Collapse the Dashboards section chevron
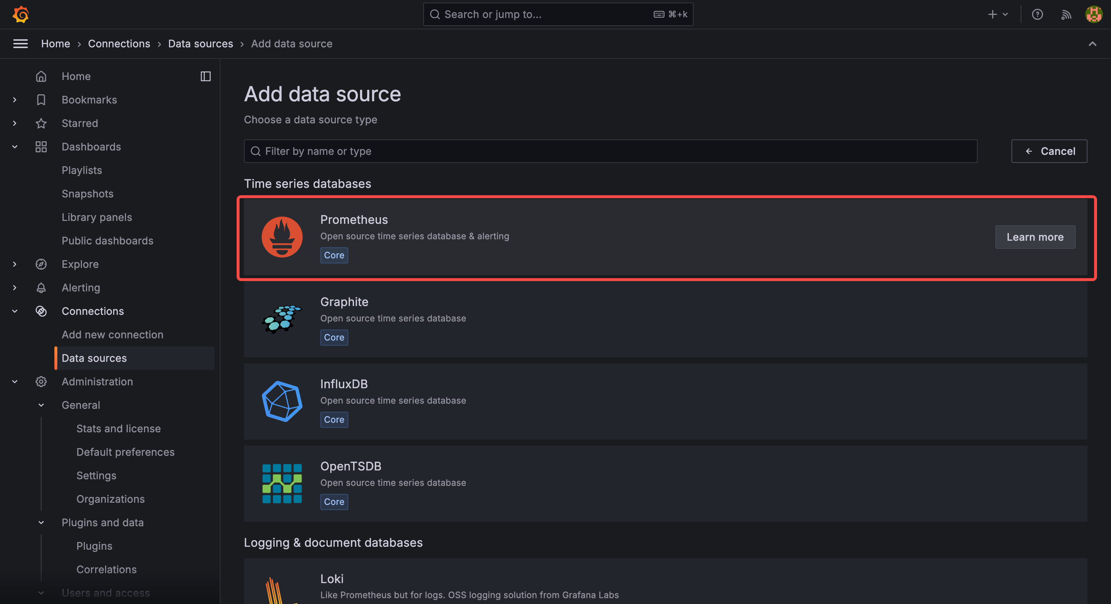 [15, 146]
